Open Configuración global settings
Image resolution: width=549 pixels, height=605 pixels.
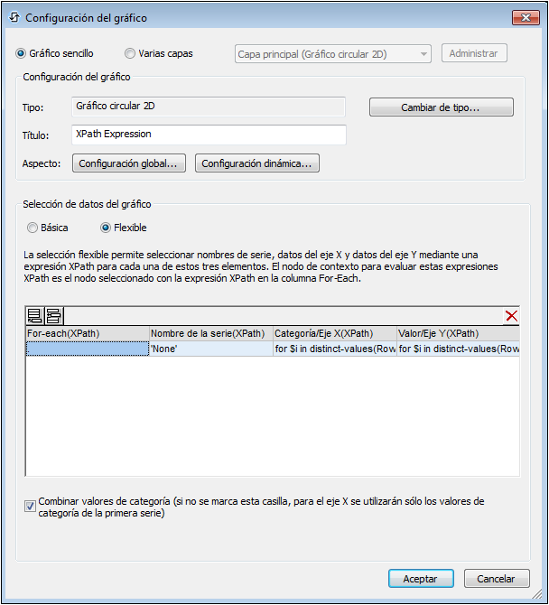coord(129,163)
